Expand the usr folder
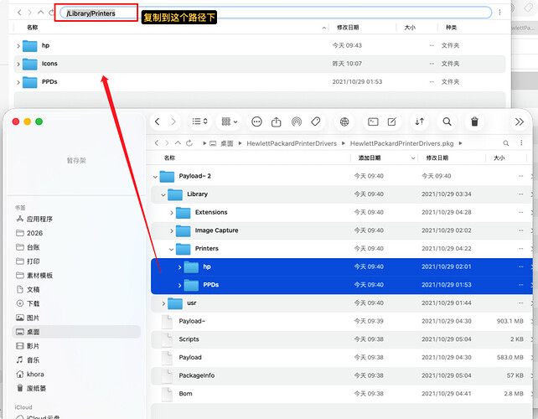 [163, 303]
